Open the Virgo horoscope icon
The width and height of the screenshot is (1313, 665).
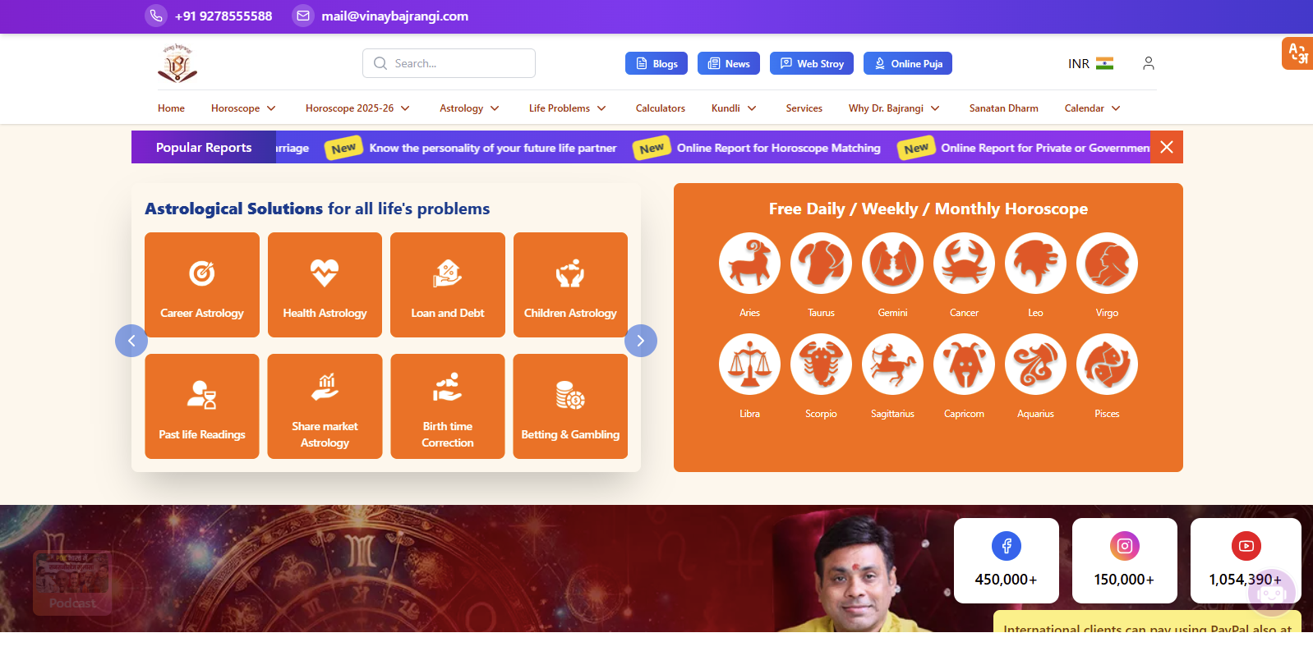(x=1107, y=264)
